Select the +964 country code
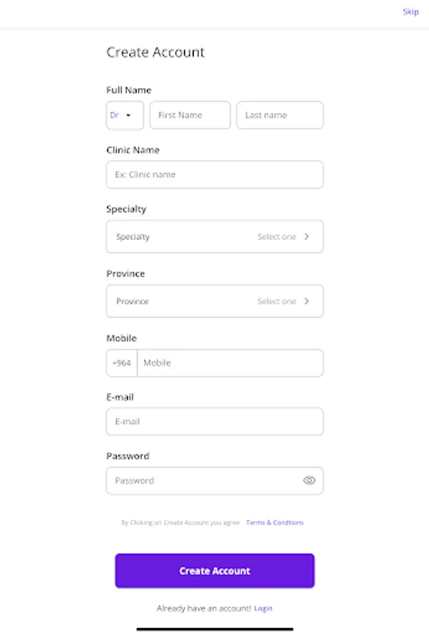The image size is (429, 635). pos(121,363)
